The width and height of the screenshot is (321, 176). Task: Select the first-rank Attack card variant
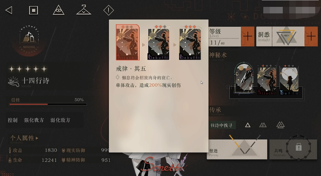[128, 42]
